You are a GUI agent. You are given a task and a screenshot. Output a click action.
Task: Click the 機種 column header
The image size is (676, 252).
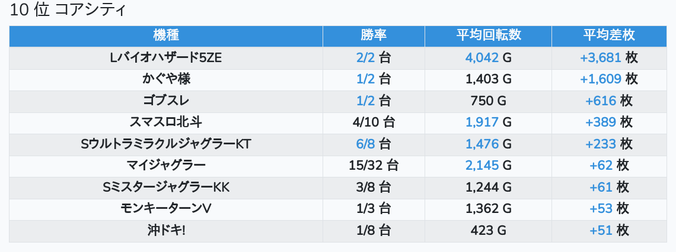point(166,35)
